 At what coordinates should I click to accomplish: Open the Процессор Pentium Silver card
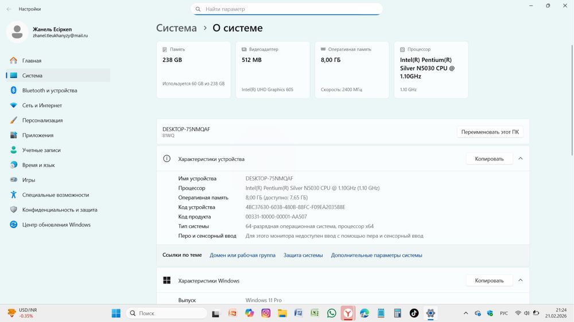pyautogui.click(x=431, y=69)
